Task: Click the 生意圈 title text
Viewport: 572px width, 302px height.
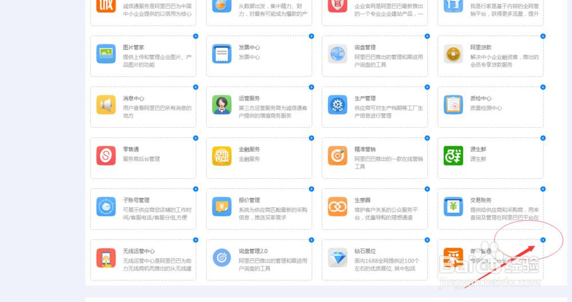Action: pyautogui.click(x=363, y=200)
